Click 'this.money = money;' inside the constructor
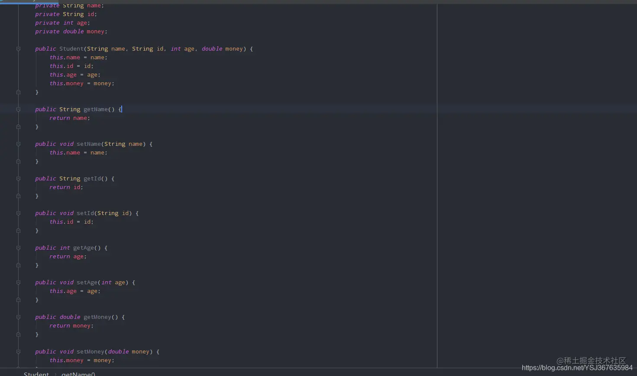Screen dimensions: 637x376 click(82, 84)
